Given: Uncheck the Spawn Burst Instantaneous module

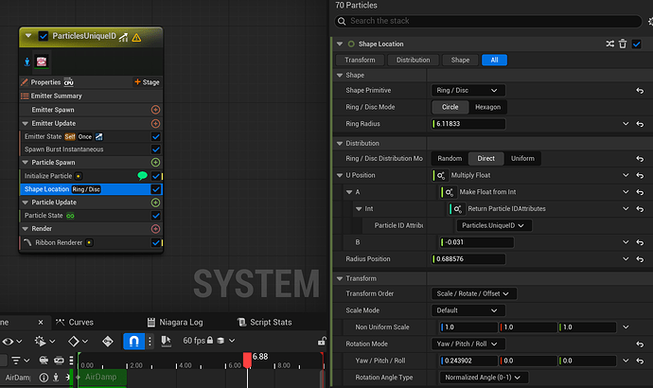Looking at the screenshot, I should 156,150.
